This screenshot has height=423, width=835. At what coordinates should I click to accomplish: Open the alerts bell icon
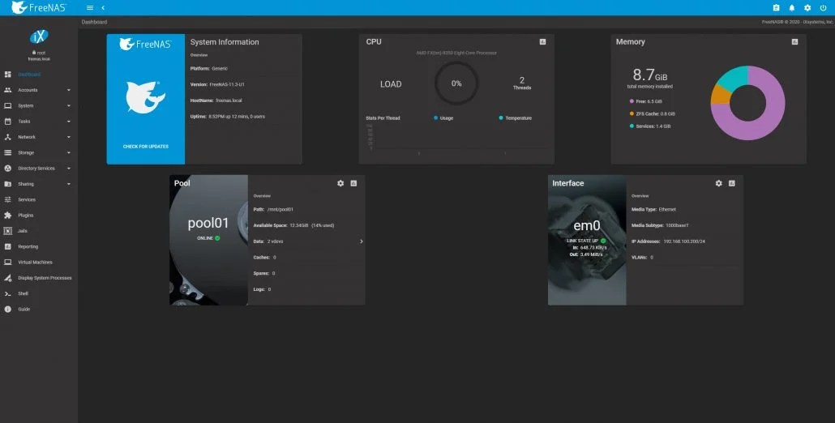tap(792, 7)
